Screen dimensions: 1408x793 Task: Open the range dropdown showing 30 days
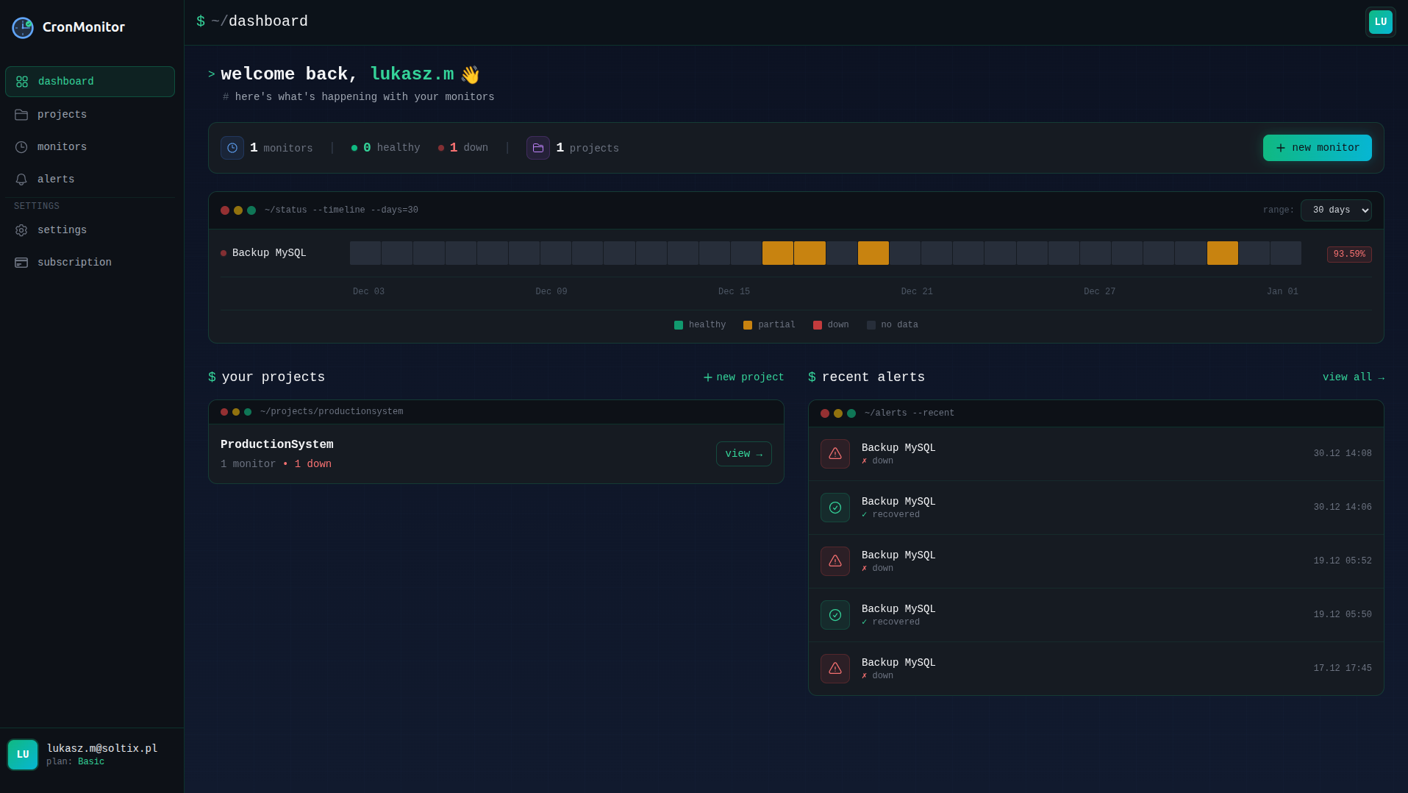tap(1336, 210)
